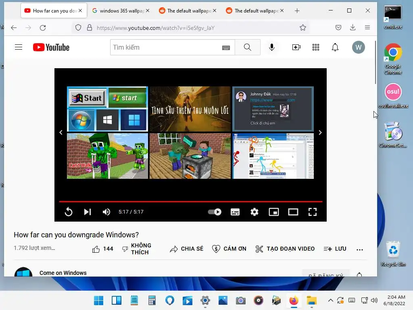Open the W account avatar menu
Viewport: 413px width, 310px height.
tap(358, 48)
